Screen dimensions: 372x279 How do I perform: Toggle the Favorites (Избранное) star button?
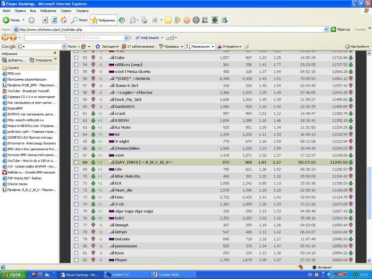(x=104, y=20)
